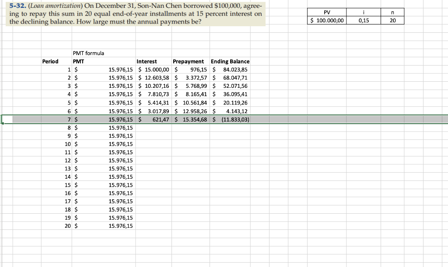Click ending balance 20.119,26

[x=230, y=103]
